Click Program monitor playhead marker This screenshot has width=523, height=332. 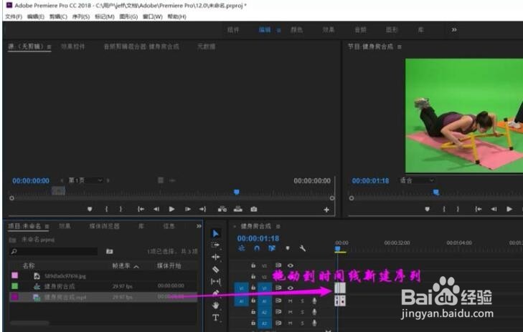click(436, 192)
